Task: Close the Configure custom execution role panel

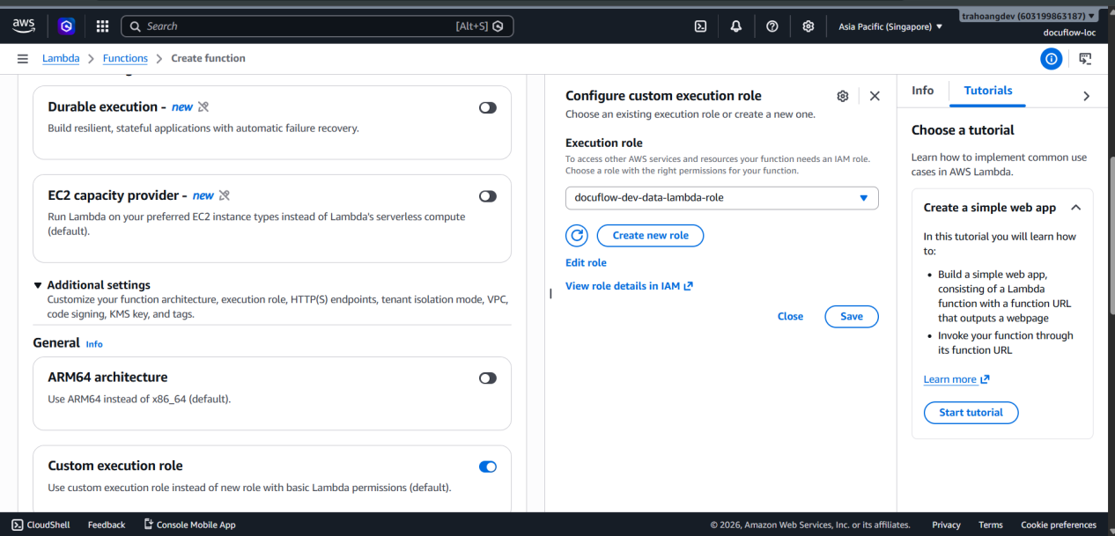Action: click(x=875, y=96)
